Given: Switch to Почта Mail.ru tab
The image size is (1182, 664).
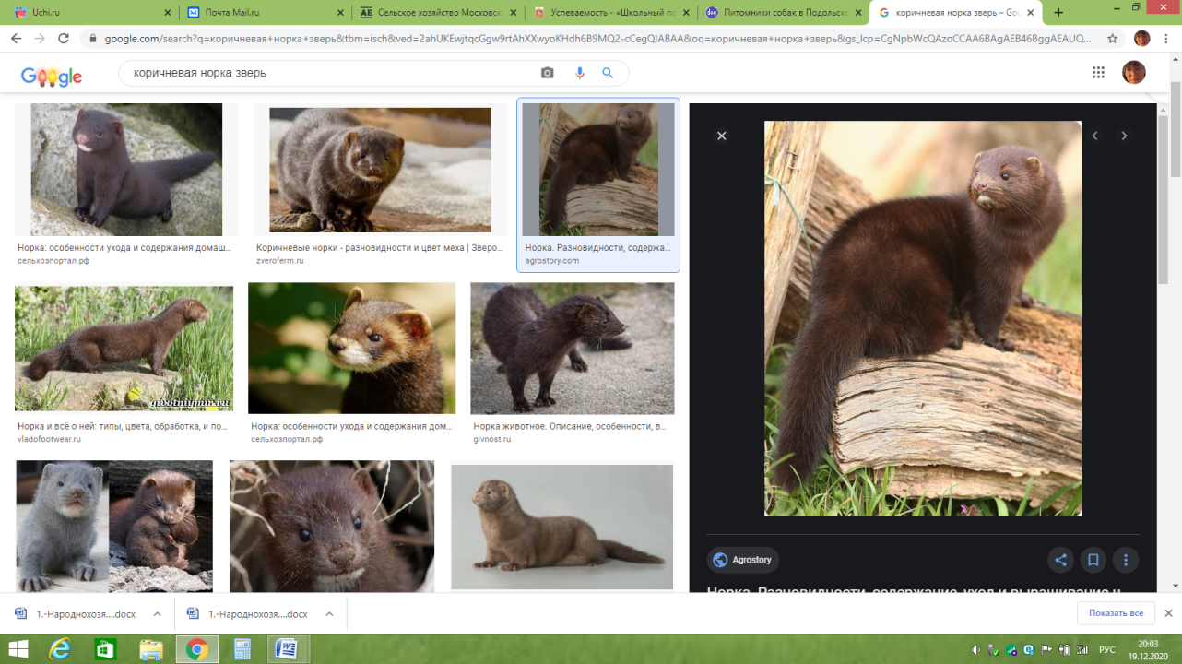Looking at the screenshot, I should tap(263, 13).
